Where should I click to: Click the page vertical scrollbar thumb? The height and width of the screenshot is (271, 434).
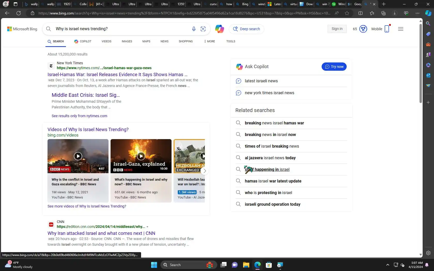point(421,63)
